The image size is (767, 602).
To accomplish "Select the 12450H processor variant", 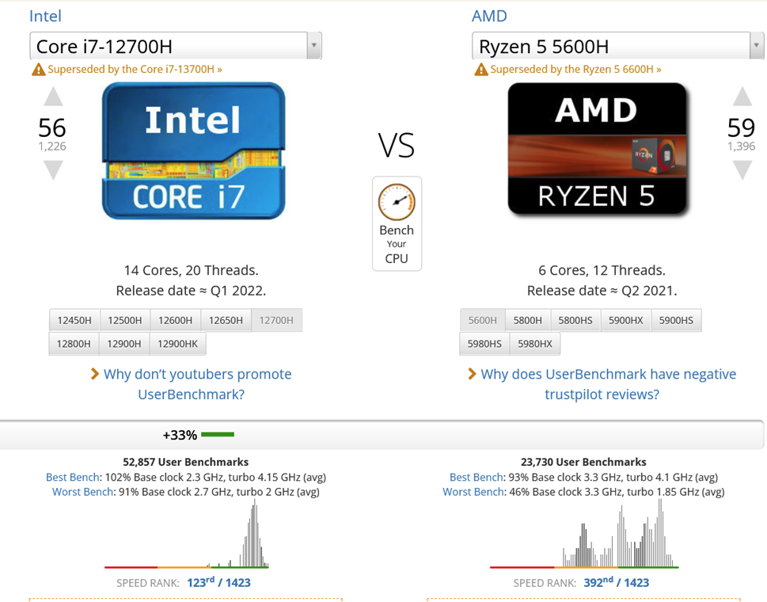I will (74, 320).
